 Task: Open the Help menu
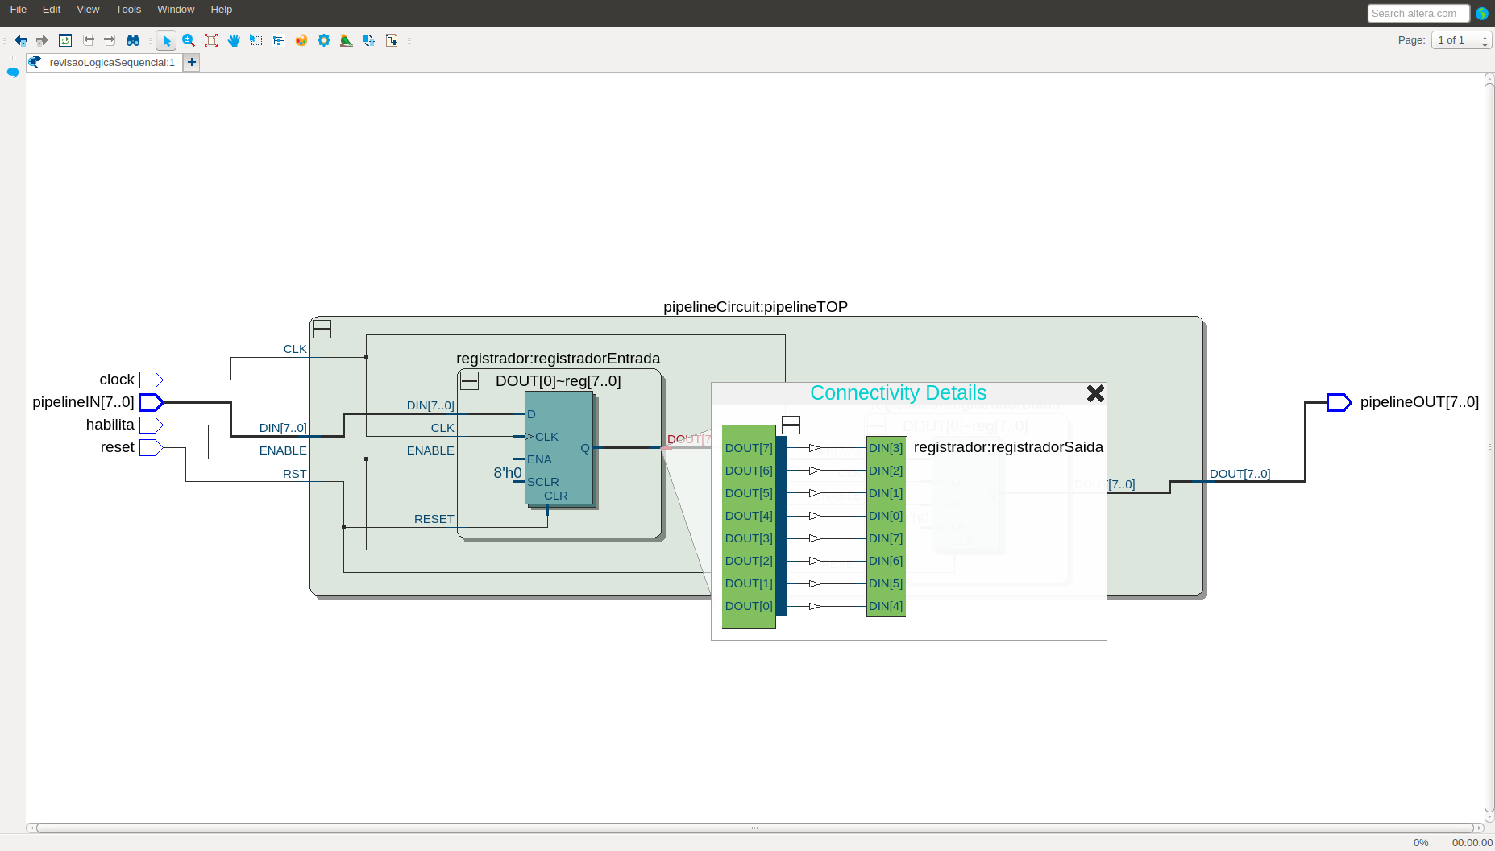coord(222,10)
